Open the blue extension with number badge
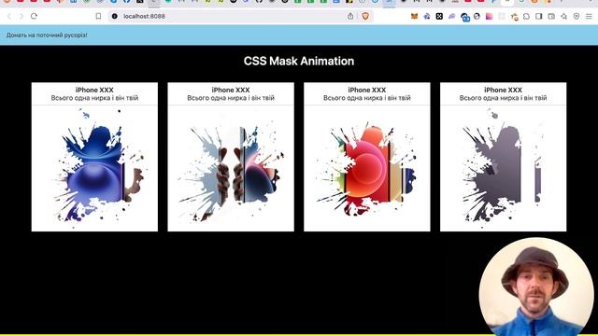This screenshot has height=336, width=598. click(464, 17)
